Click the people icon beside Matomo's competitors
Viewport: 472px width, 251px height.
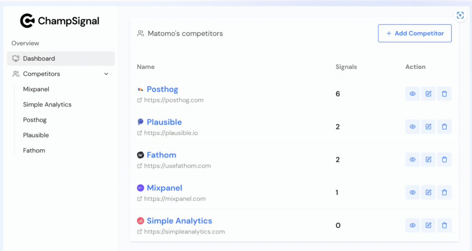(x=141, y=33)
